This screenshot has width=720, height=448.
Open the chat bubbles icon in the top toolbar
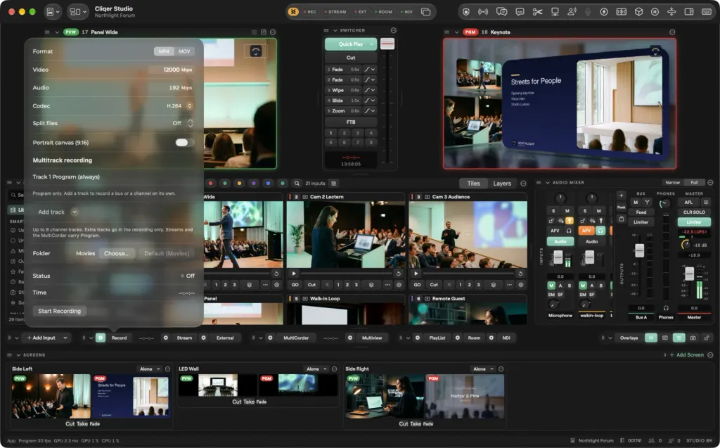click(x=501, y=12)
